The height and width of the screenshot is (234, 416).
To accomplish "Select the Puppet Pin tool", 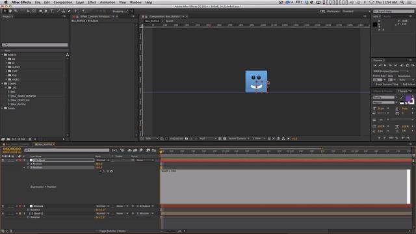I will coord(83,11).
